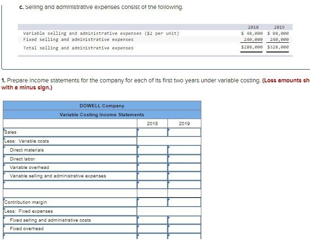
Task: Click the Variable selling expenses ($2 per unit) label
Action: [101, 33]
